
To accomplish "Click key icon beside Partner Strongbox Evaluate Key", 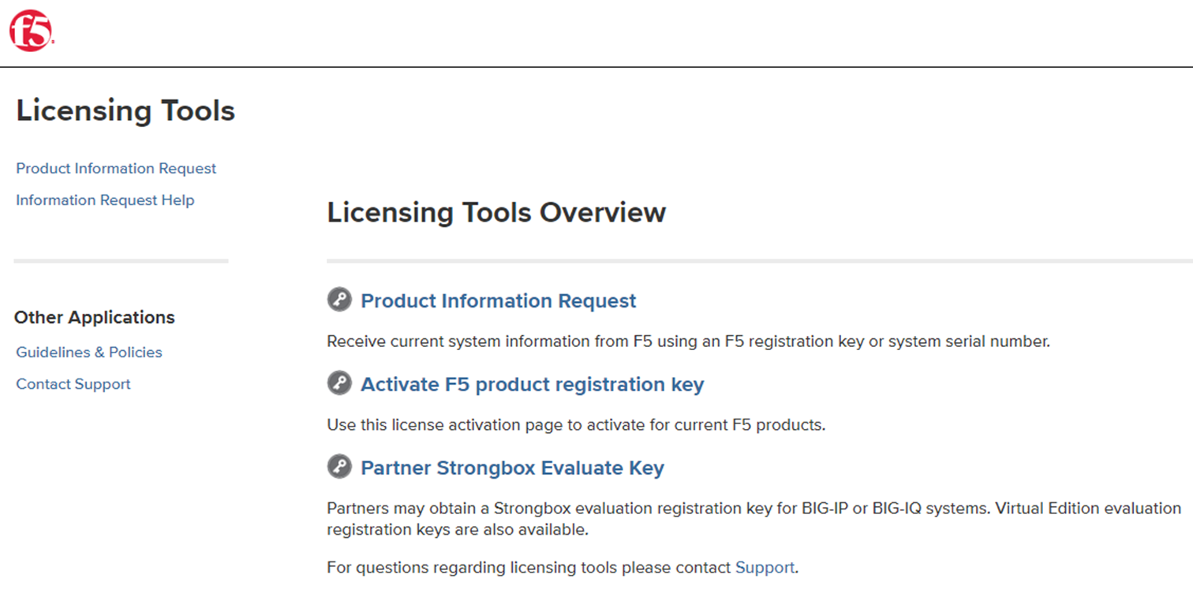I will 339,467.
